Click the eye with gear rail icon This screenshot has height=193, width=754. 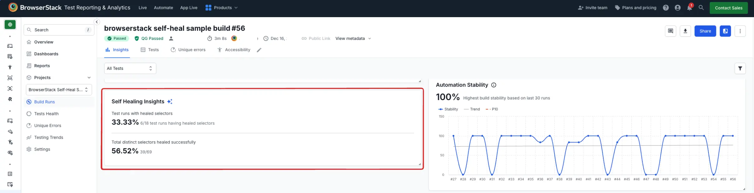tap(10, 153)
